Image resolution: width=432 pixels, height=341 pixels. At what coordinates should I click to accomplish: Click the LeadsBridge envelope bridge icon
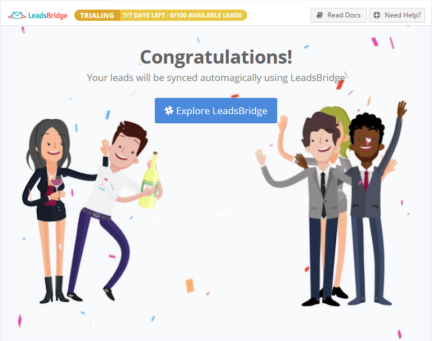(x=17, y=15)
